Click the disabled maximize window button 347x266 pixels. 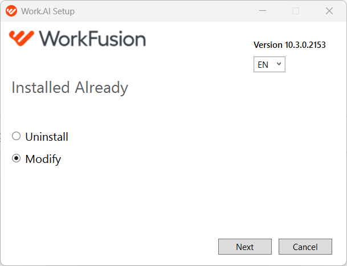(296, 11)
